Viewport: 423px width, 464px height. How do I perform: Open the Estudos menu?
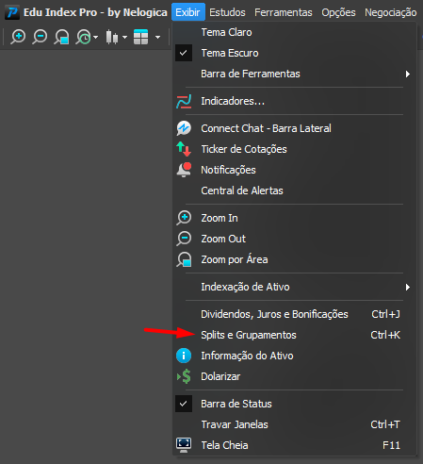227,12
